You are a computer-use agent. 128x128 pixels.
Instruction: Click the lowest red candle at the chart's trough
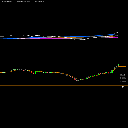tap(77, 80)
